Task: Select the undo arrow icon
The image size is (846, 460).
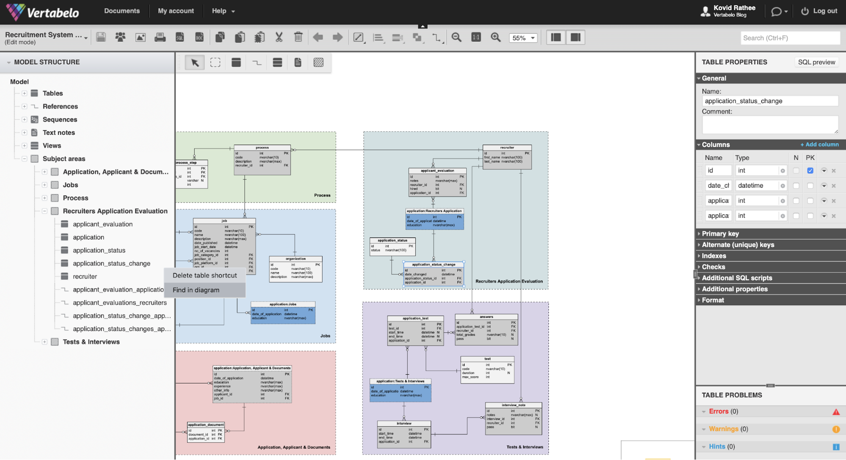Action: (x=318, y=37)
